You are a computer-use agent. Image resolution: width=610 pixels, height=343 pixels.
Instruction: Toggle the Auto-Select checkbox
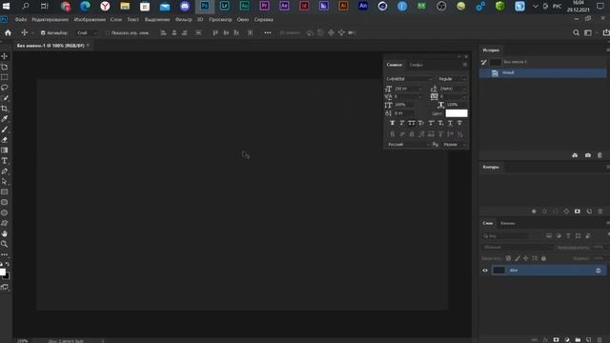click(x=43, y=33)
